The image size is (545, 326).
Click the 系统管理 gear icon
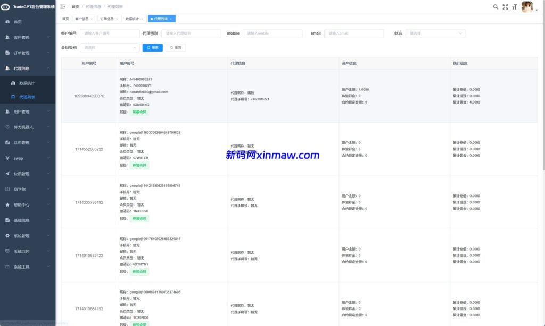pyautogui.click(x=7, y=236)
